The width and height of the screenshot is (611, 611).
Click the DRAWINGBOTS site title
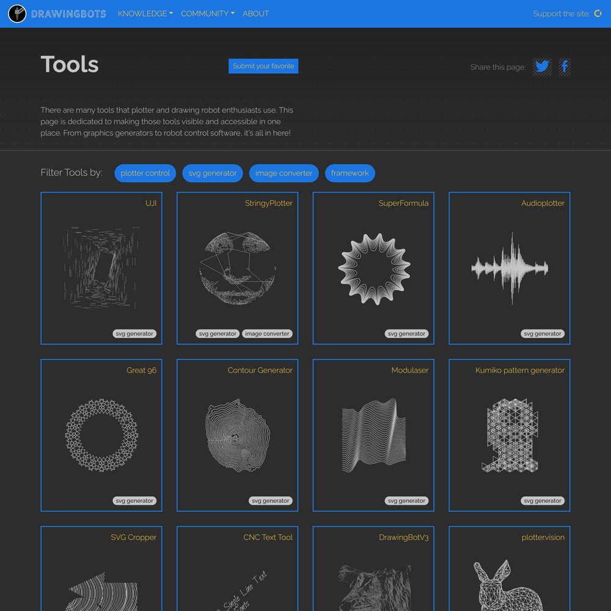(68, 14)
